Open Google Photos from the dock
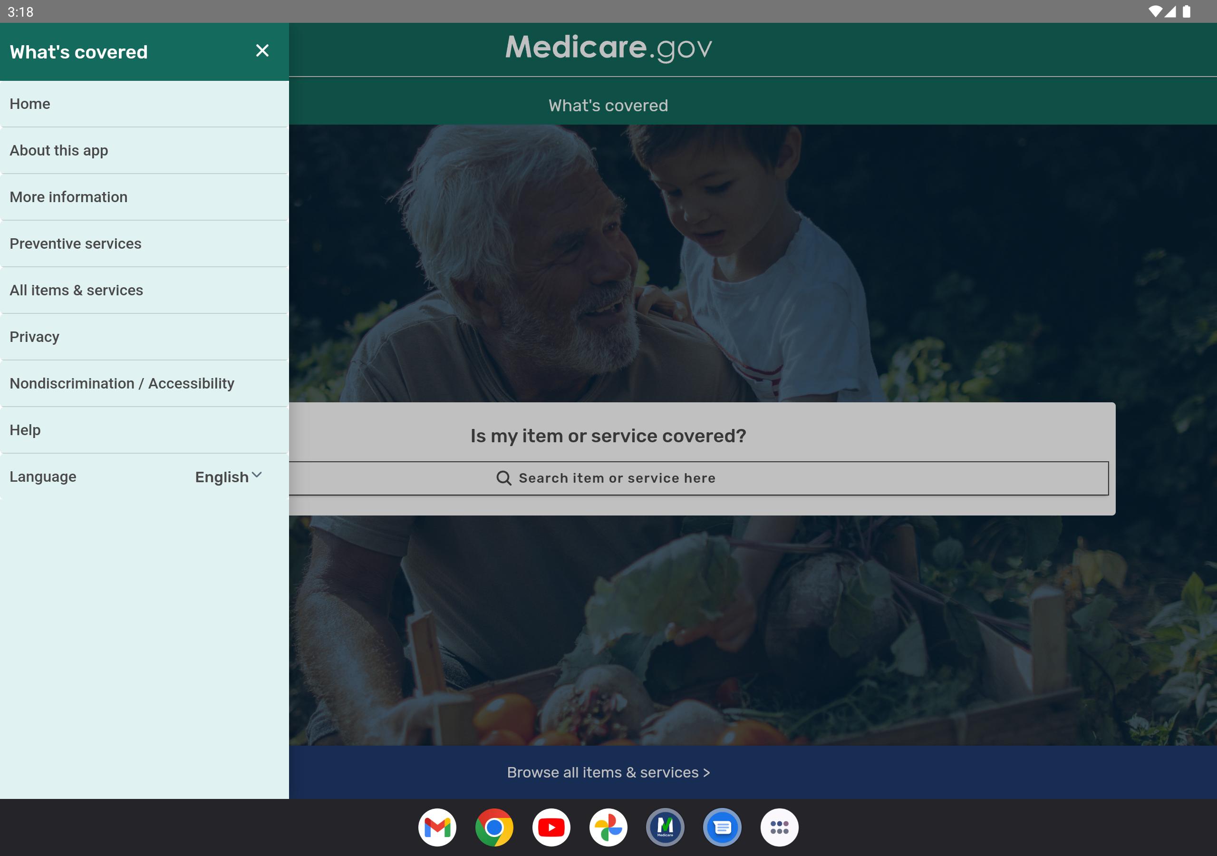 [x=608, y=827]
